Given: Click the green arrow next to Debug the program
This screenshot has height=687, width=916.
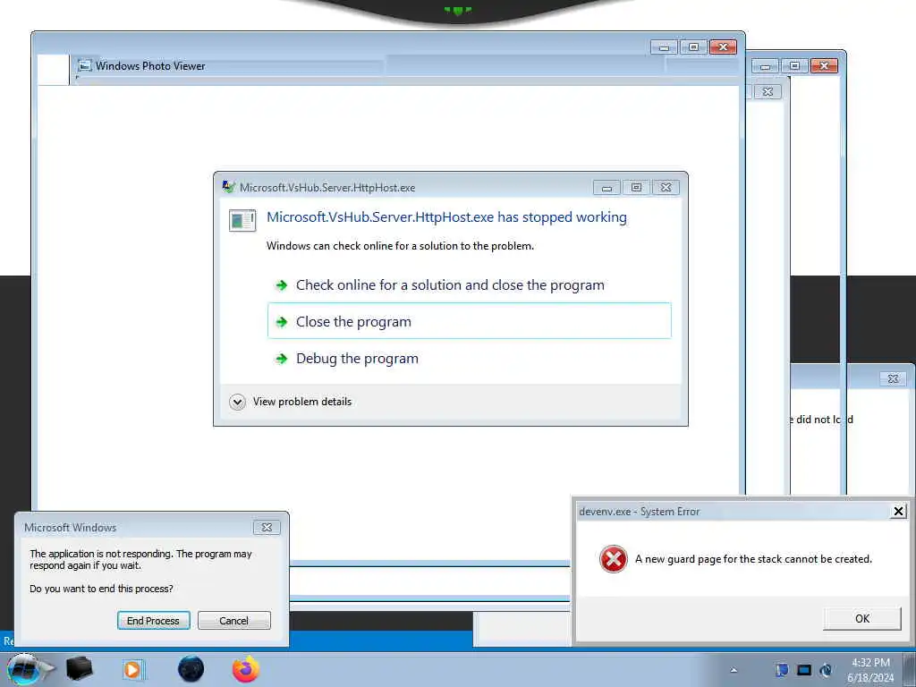Looking at the screenshot, I should (x=282, y=359).
